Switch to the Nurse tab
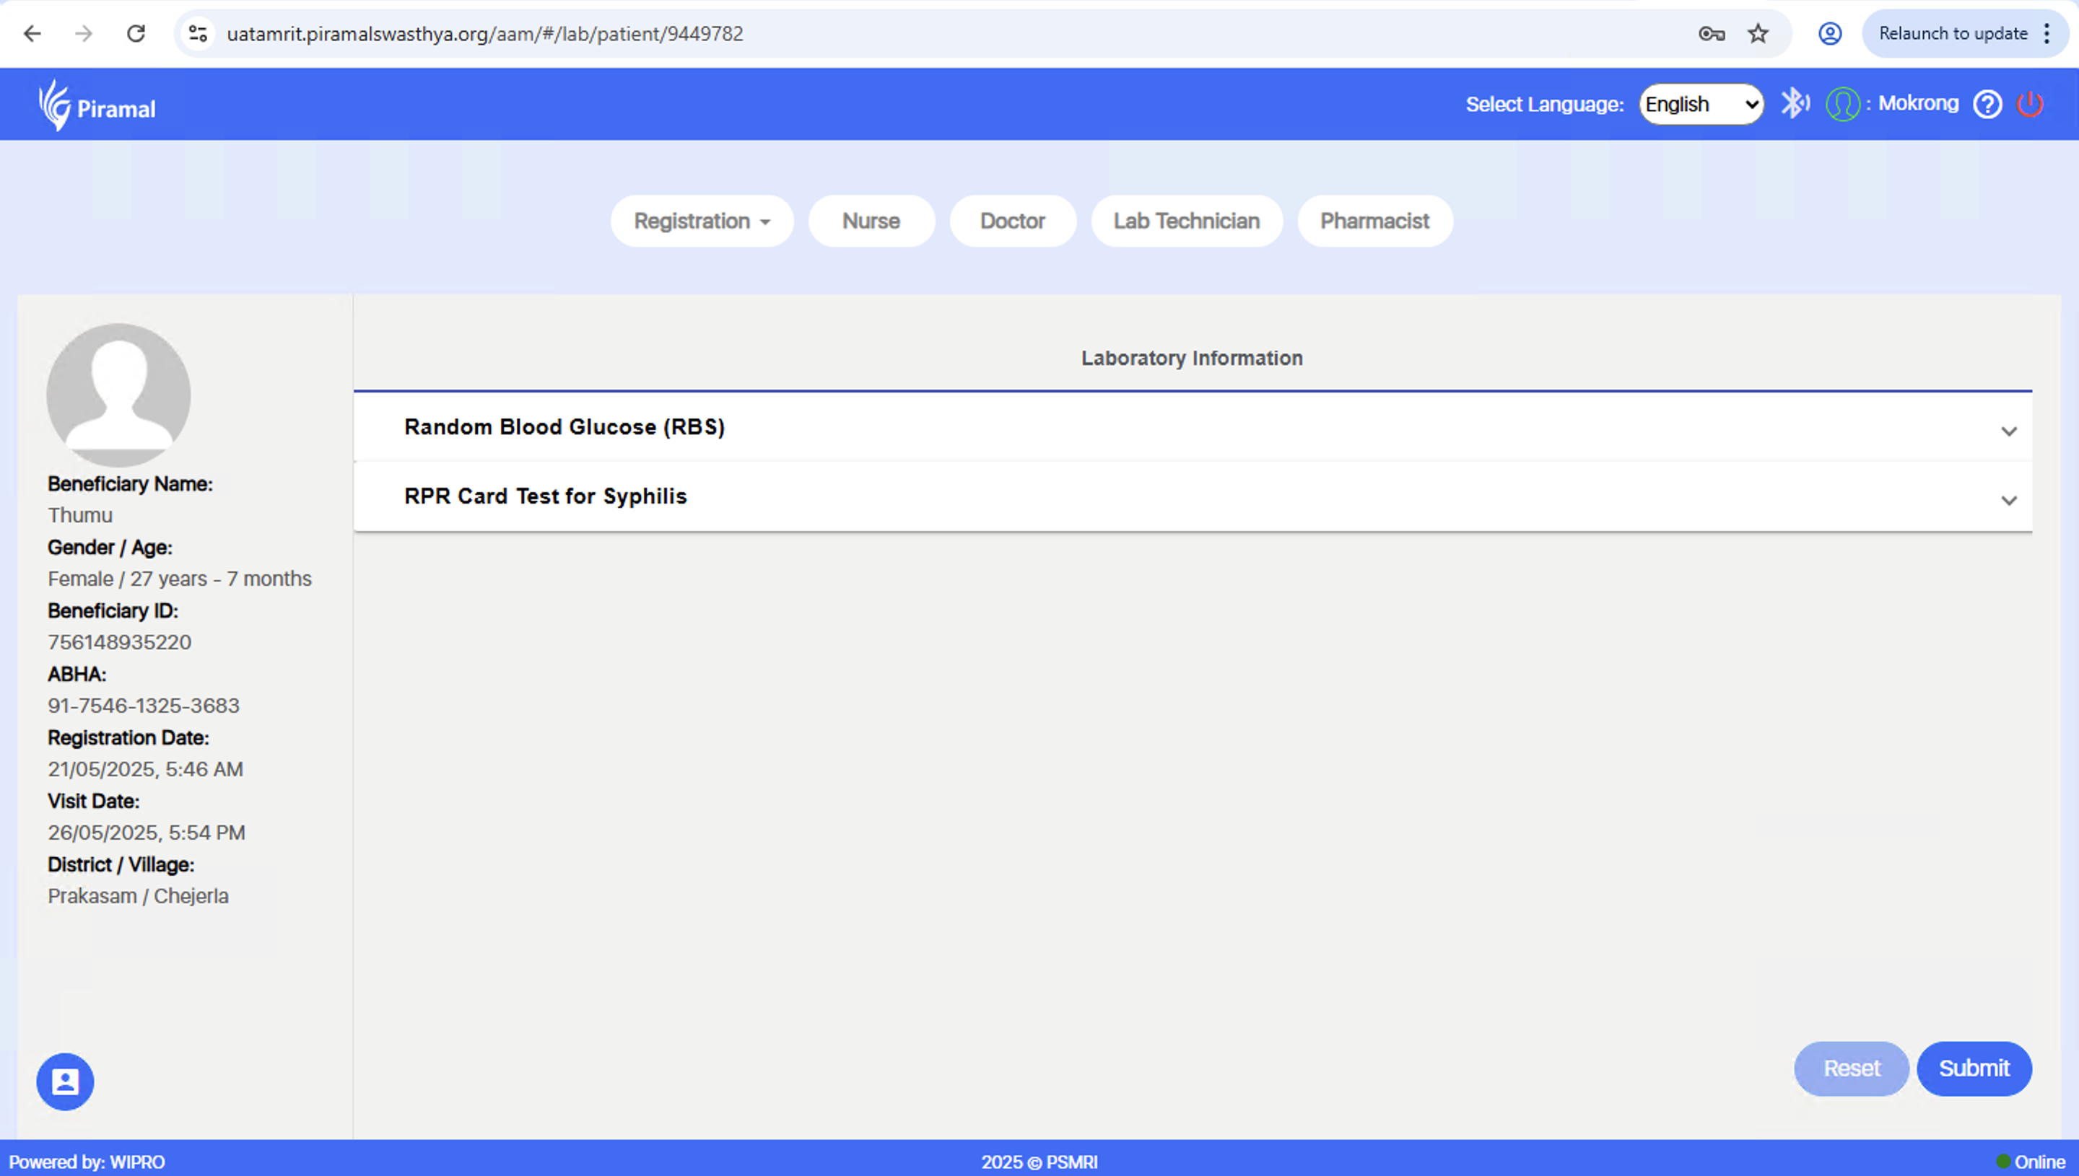2079x1176 pixels. pos(871,221)
